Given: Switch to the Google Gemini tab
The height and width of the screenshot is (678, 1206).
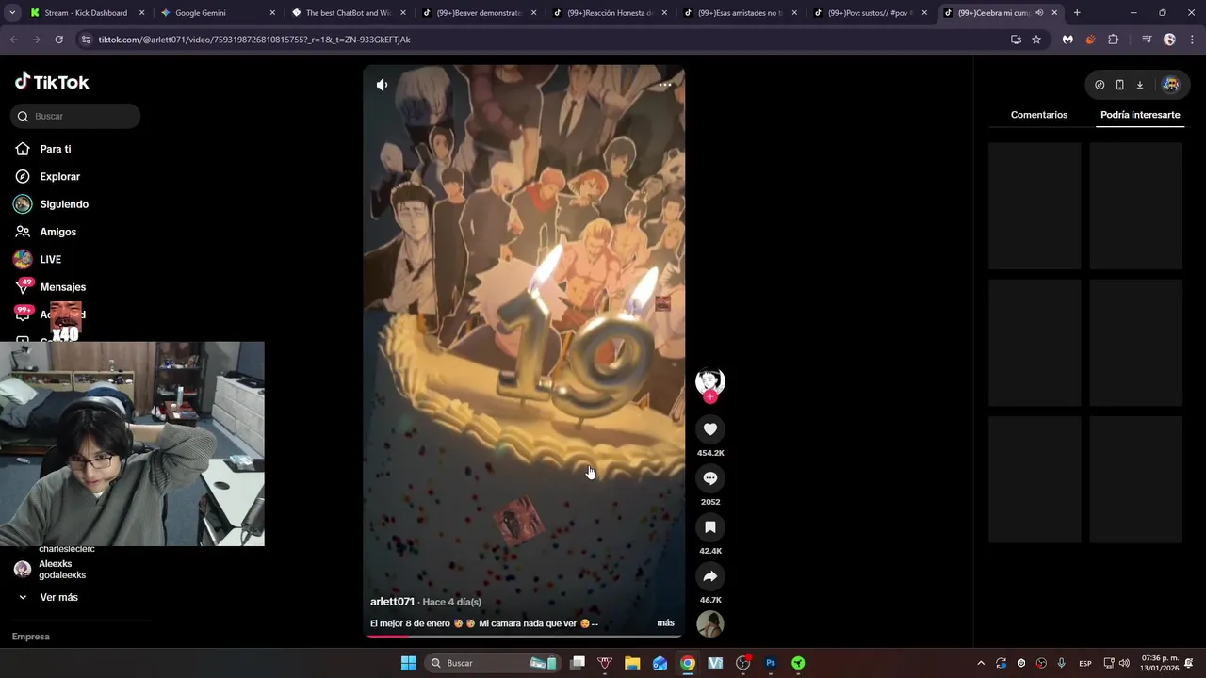Looking at the screenshot, I should coord(217,13).
